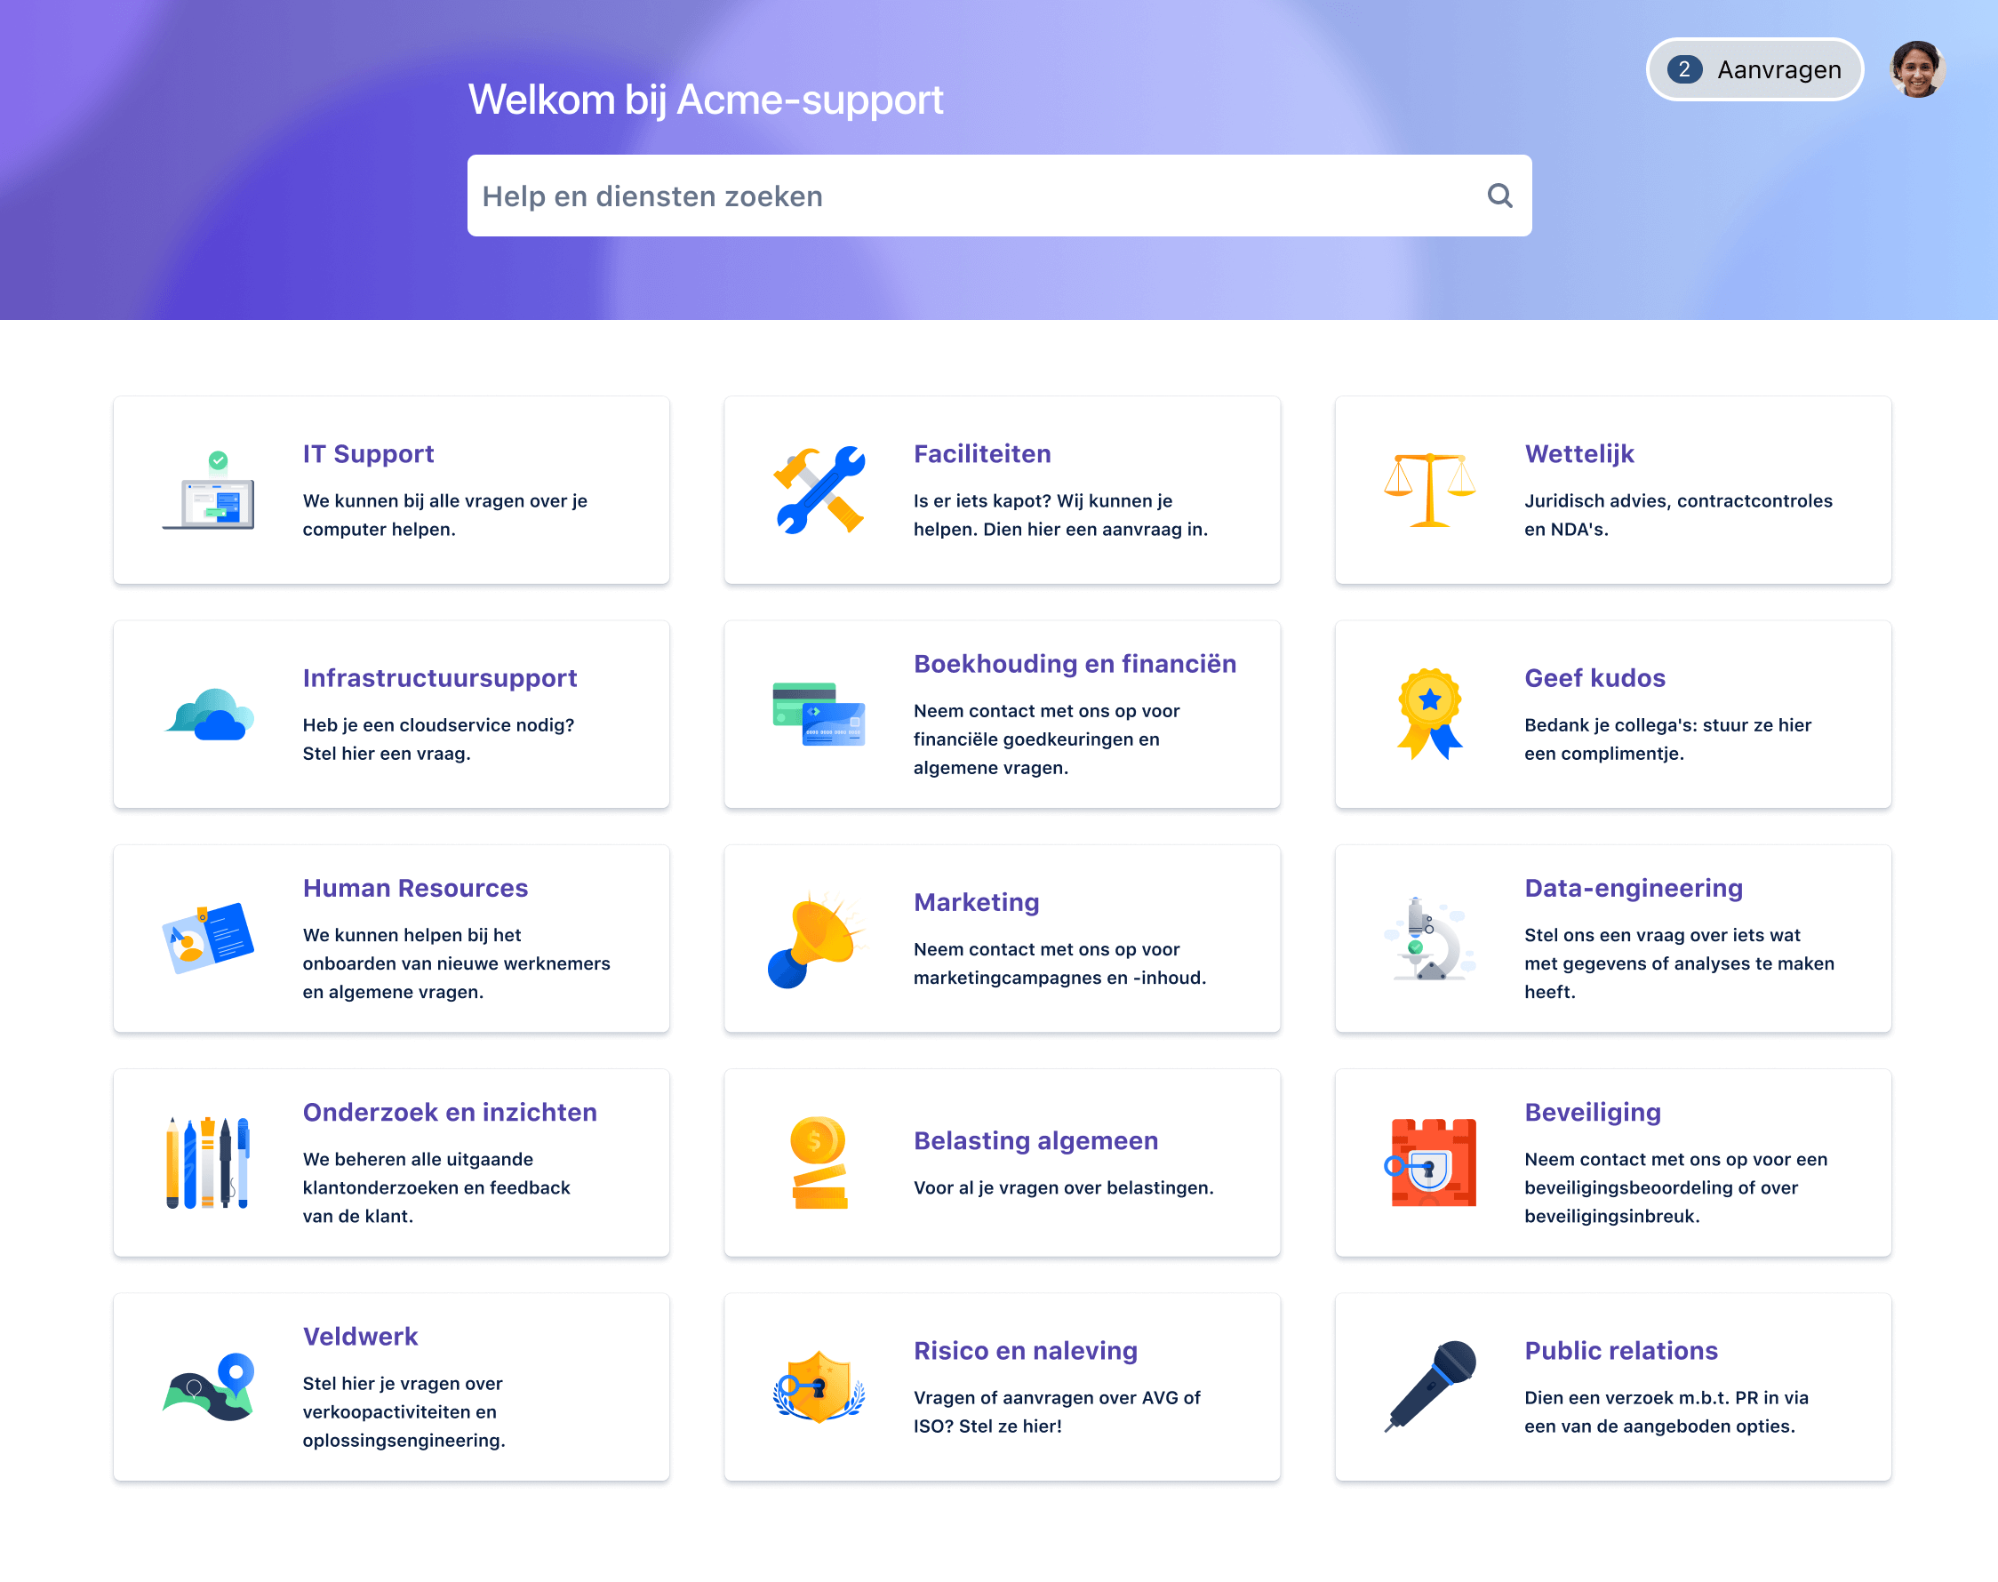Screen dimensions: 1998x1582
Task: Click the Geef kudos medal icon
Action: click(1429, 715)
